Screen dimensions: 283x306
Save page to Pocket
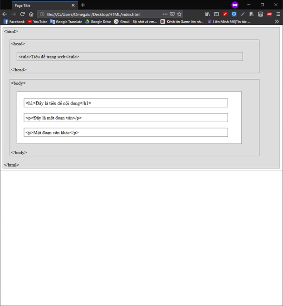[172, 14]
